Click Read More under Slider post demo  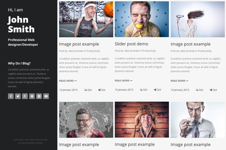tap(124, 80)
